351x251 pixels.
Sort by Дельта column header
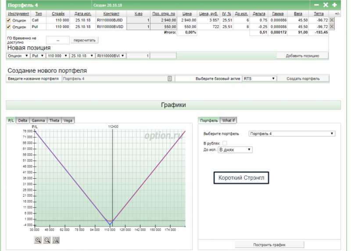pyautogui.click(x=259, y=14)
